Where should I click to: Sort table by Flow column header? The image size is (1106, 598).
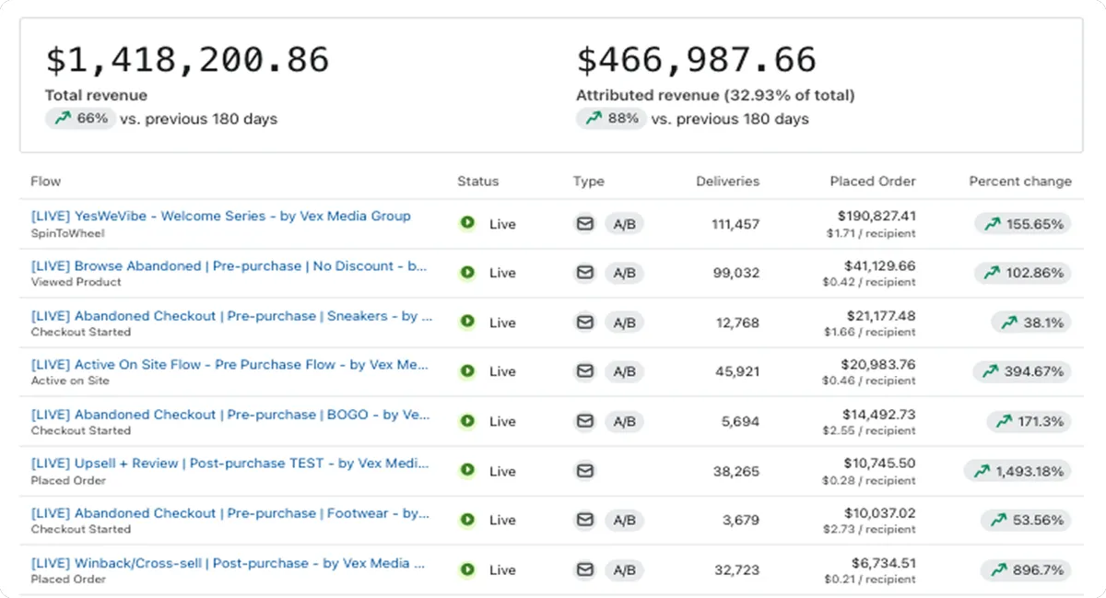pos(46,182)
